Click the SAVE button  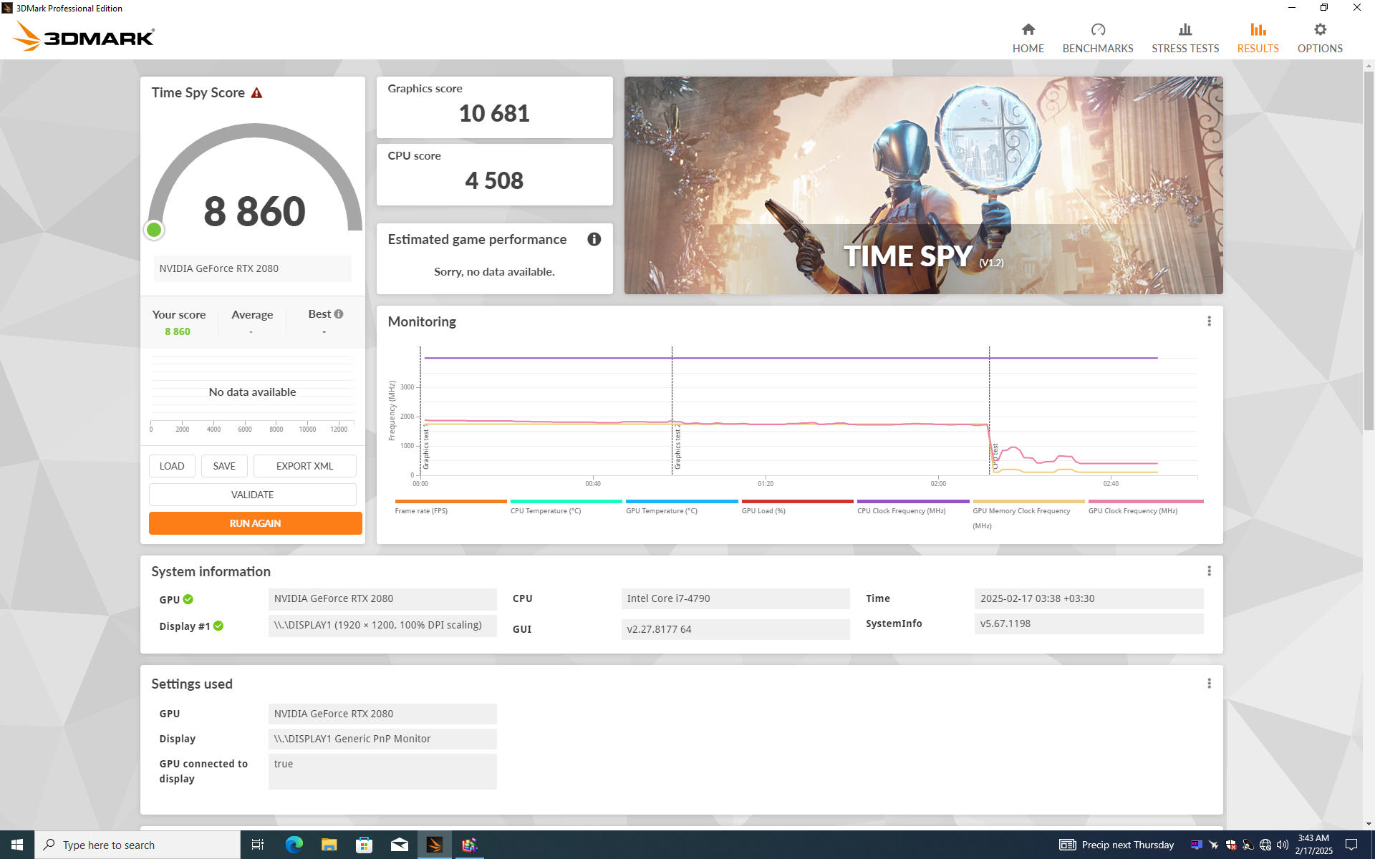(x=224, y=466)
